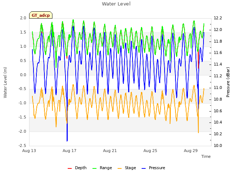Click the orange Stage legend swatch
The width and height of the screenshot is (233, 175).
[119, 168]
